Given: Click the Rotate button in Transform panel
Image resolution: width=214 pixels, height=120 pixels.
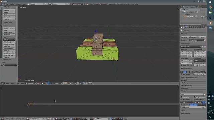Looking at the screenshot, I should tap(9, 12).
